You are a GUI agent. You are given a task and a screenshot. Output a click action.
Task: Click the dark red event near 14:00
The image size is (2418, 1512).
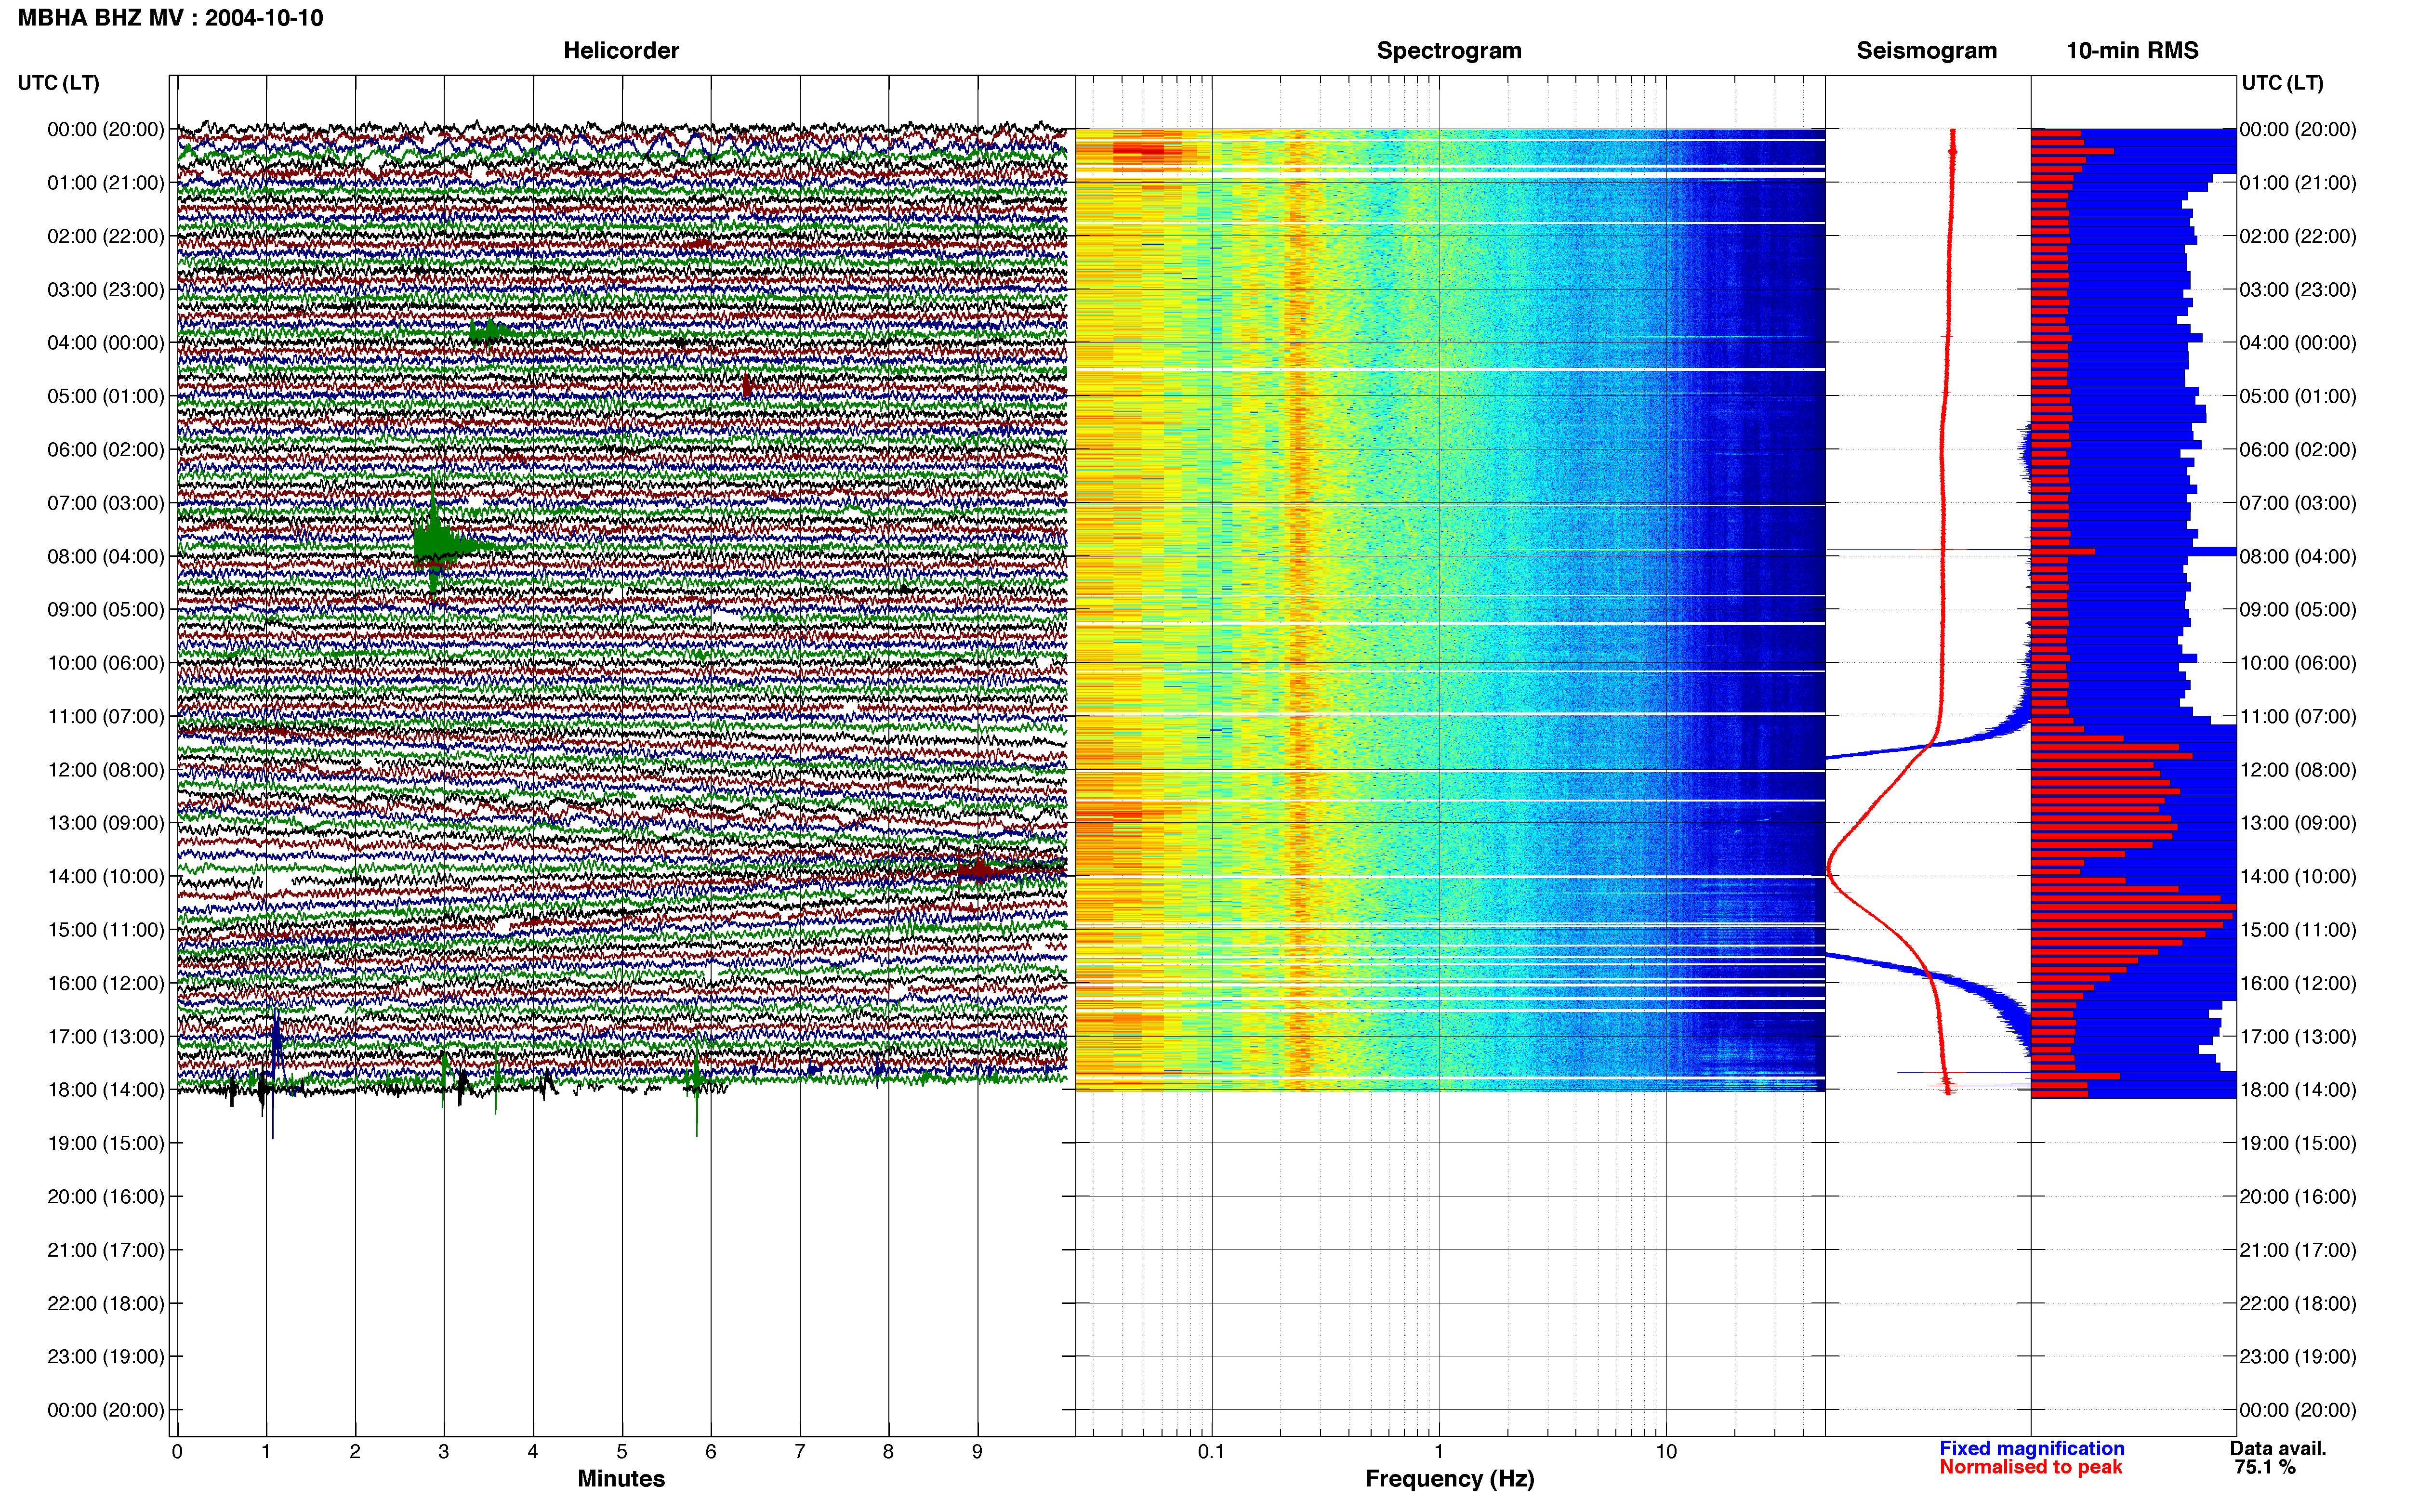[980, 869]
